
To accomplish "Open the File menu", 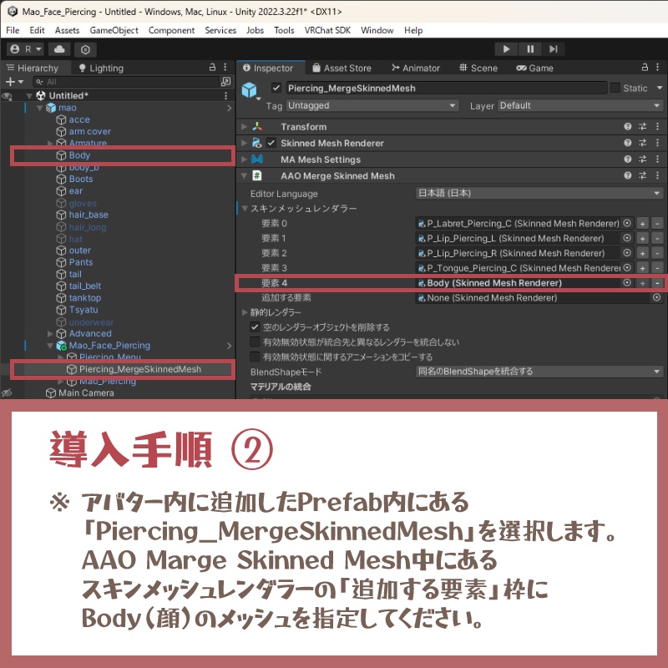I will coord(13,30).
